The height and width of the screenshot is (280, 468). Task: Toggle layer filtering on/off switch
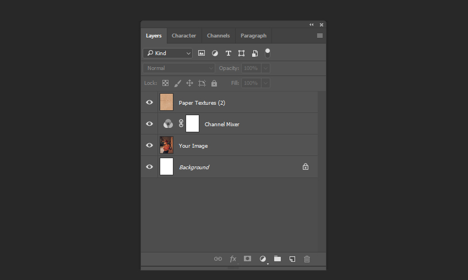click(268, 53)
